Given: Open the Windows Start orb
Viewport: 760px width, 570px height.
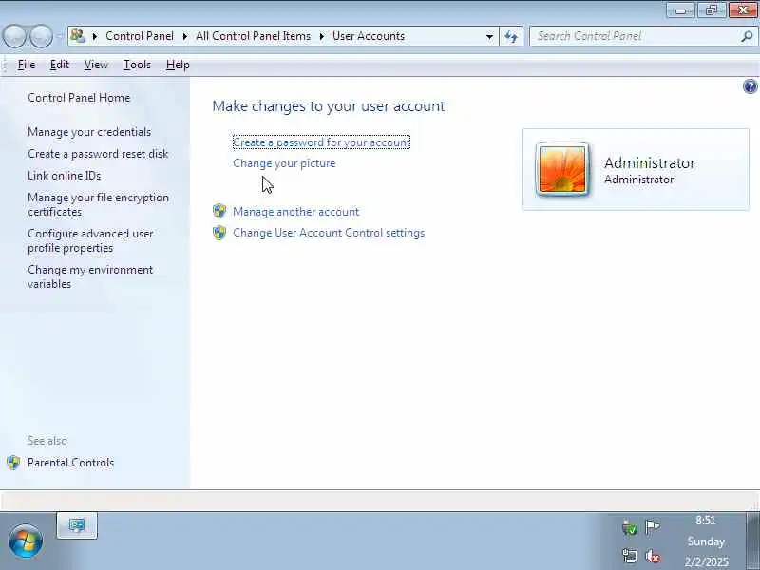Looking at the screenshot, I should pyautogui.click(x=26, y=541).
